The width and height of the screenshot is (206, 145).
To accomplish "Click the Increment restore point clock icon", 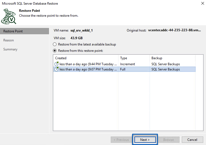I will [57, 64].
